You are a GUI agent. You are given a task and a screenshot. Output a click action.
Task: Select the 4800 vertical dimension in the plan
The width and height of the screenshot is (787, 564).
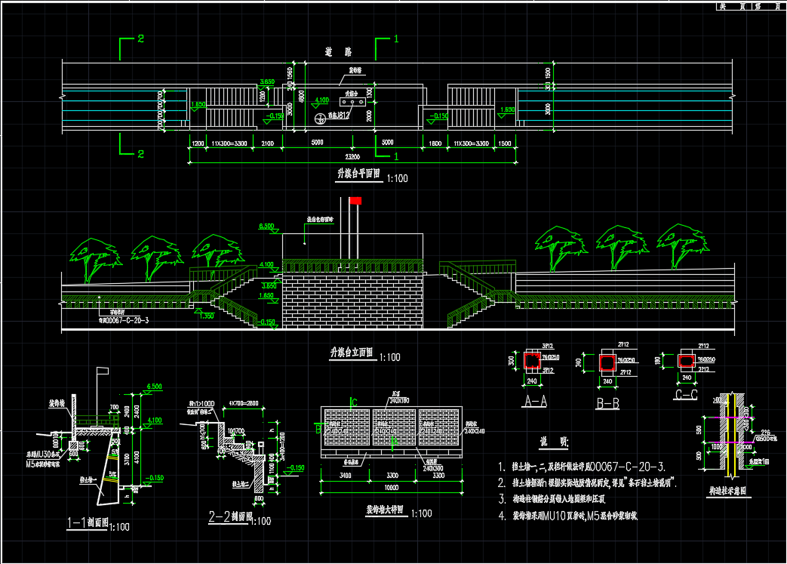tap(302, 96)
